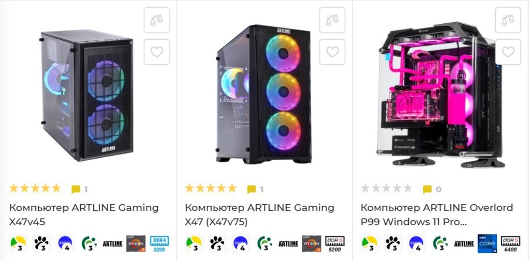Click the Intel Core processor badge
Image resolution: width=530 pixels, height=261 pixels.
point(487,243)
